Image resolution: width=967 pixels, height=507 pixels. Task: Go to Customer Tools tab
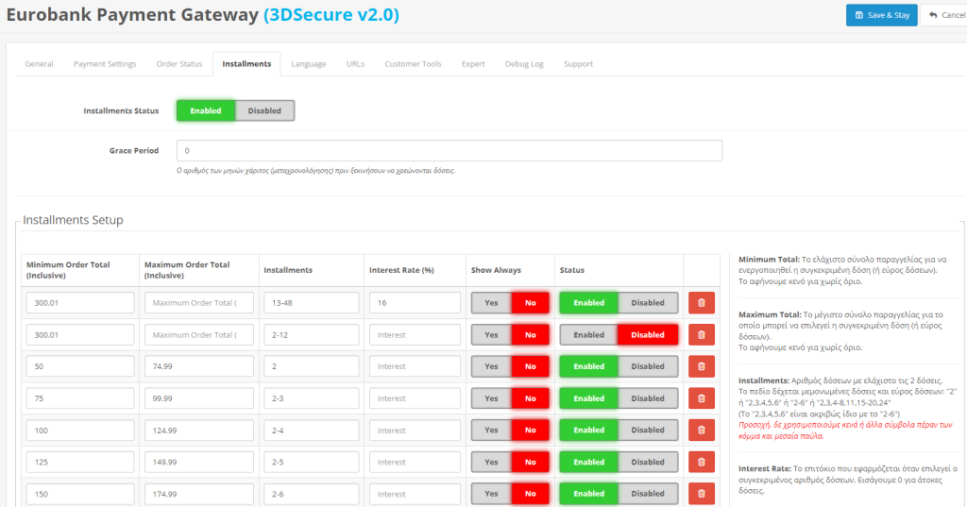coord(413,63)
